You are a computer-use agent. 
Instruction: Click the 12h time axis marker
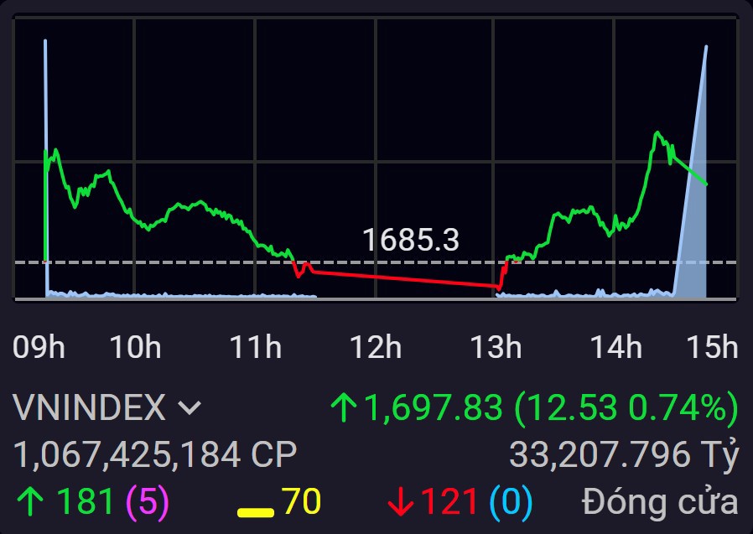point(376,346)
